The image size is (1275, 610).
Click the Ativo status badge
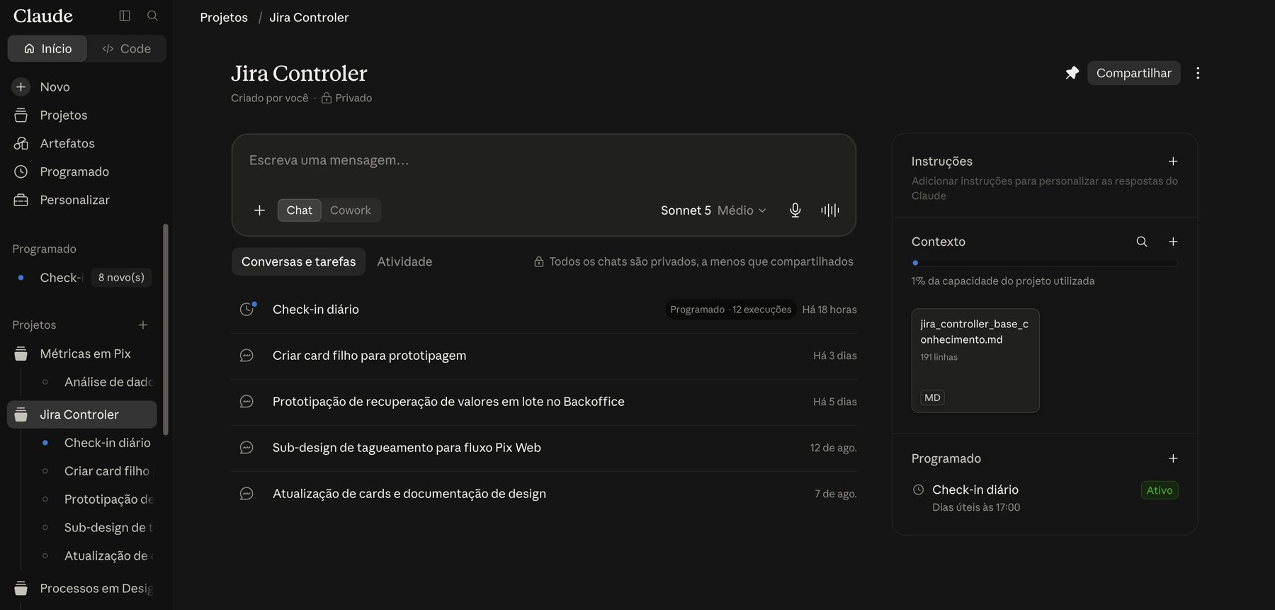click(1159, 490)
